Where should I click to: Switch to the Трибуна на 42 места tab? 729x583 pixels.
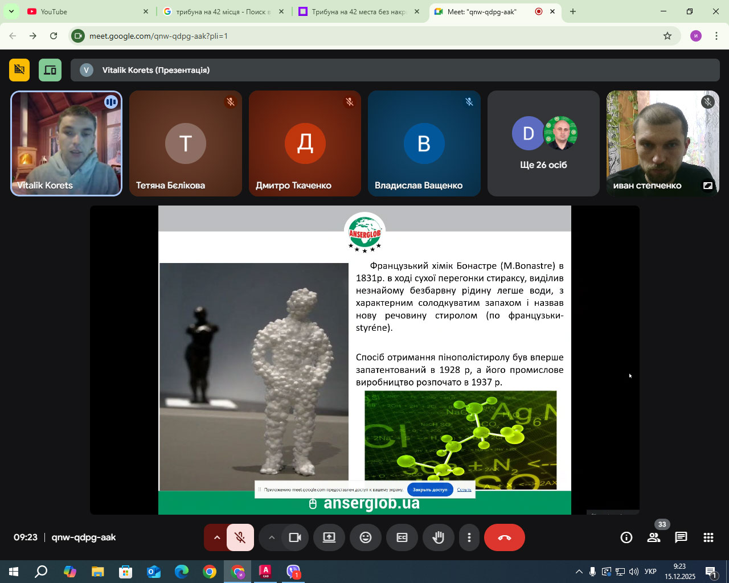[358, 11]
